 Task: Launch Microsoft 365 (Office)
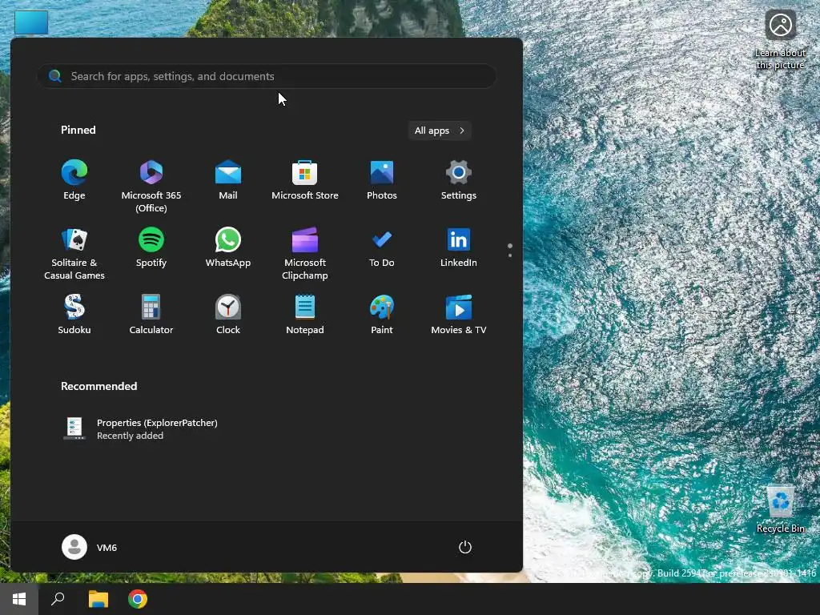pyautogui.click(x=151, y=186)
